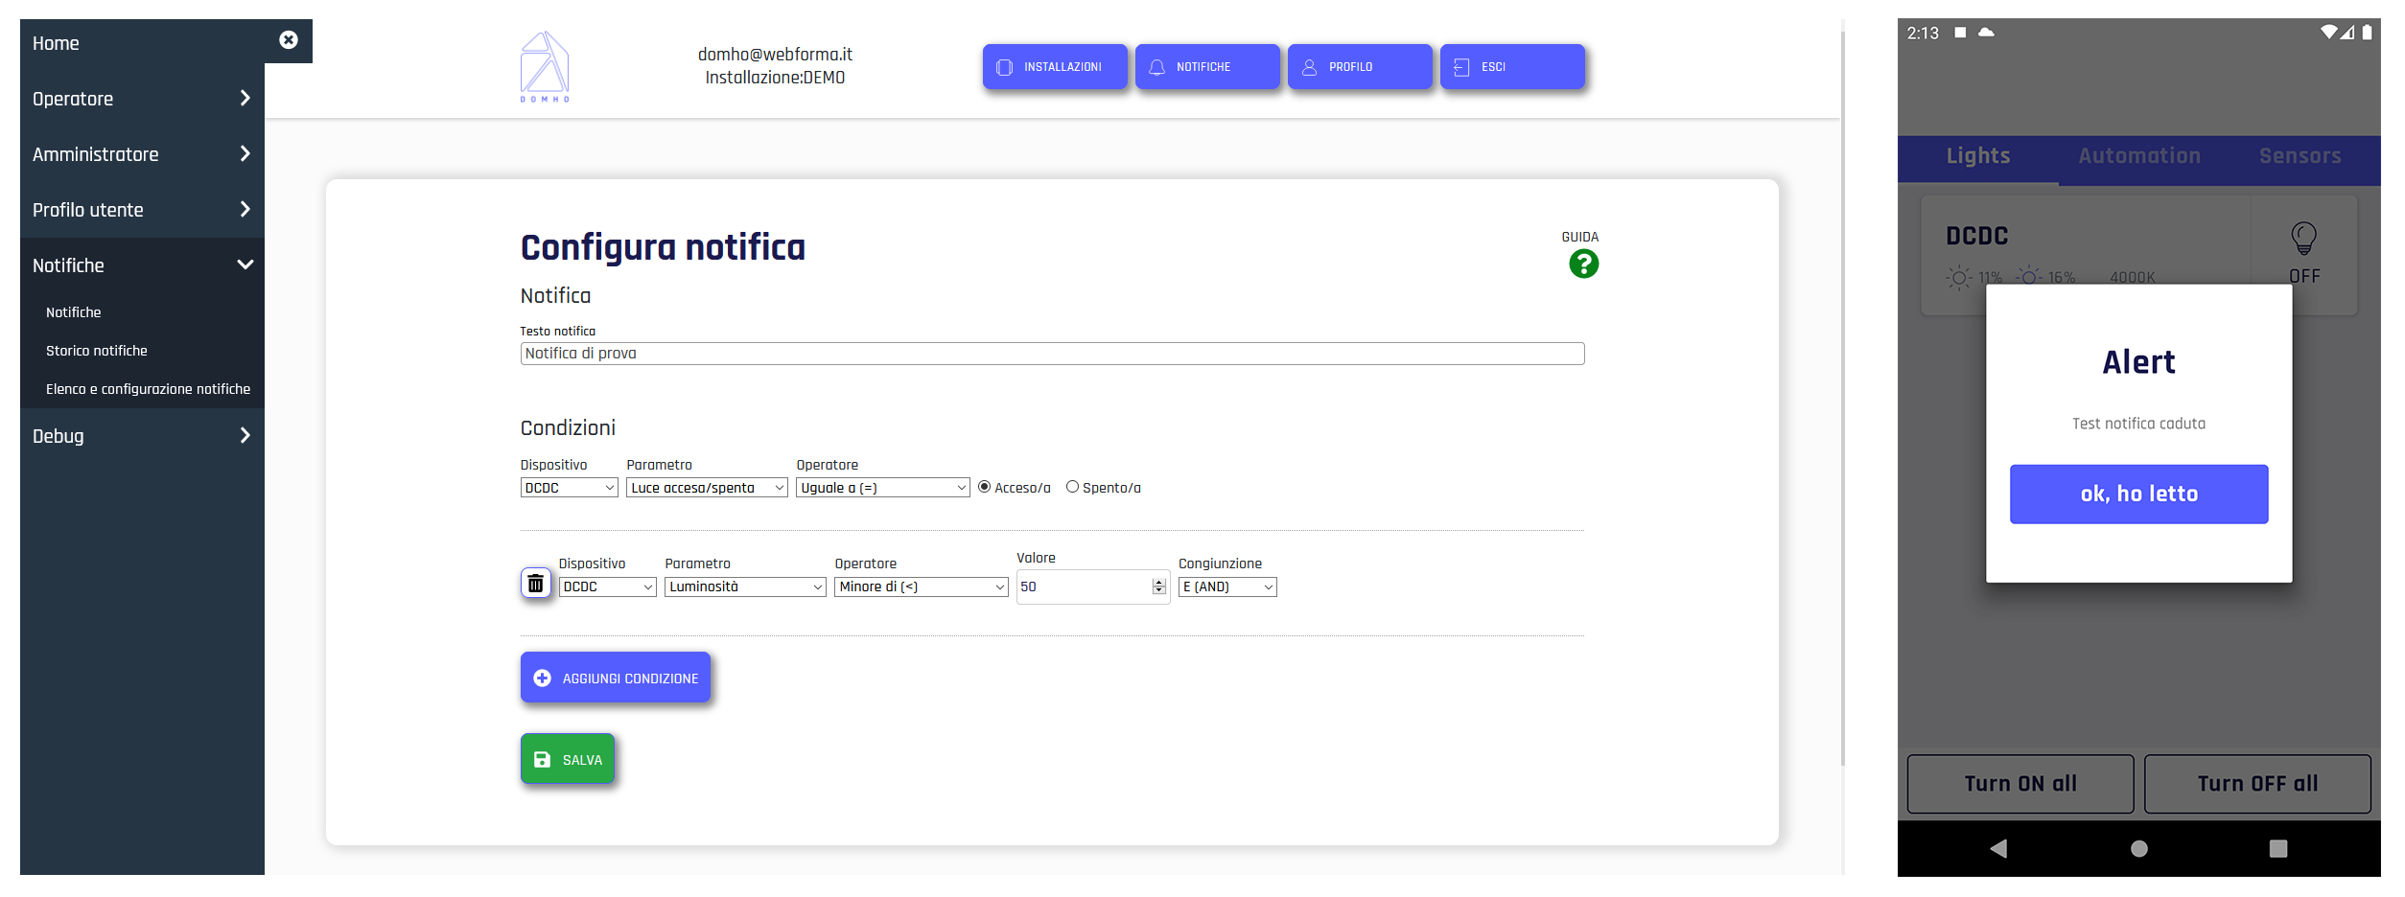This screenshot has height=897, width=2405.
Task: Delete the condition with trash icon
Action: tap(536, 584)
